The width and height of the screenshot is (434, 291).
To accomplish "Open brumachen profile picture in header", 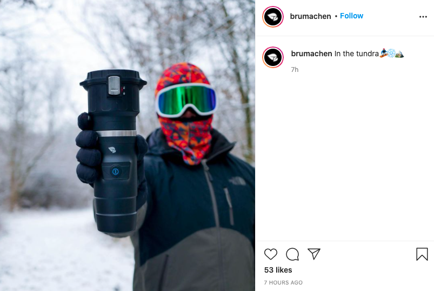I will [x=273, y=17].
